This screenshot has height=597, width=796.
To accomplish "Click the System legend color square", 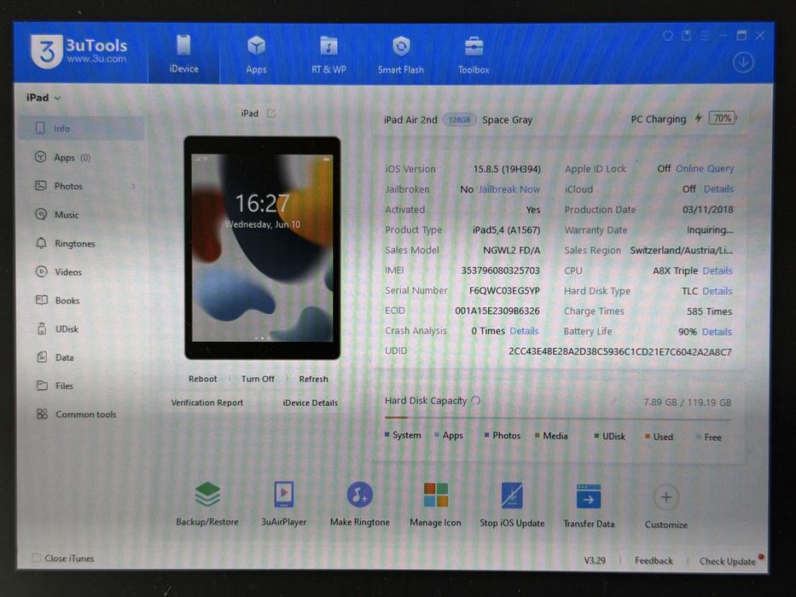I will point(387,435).
